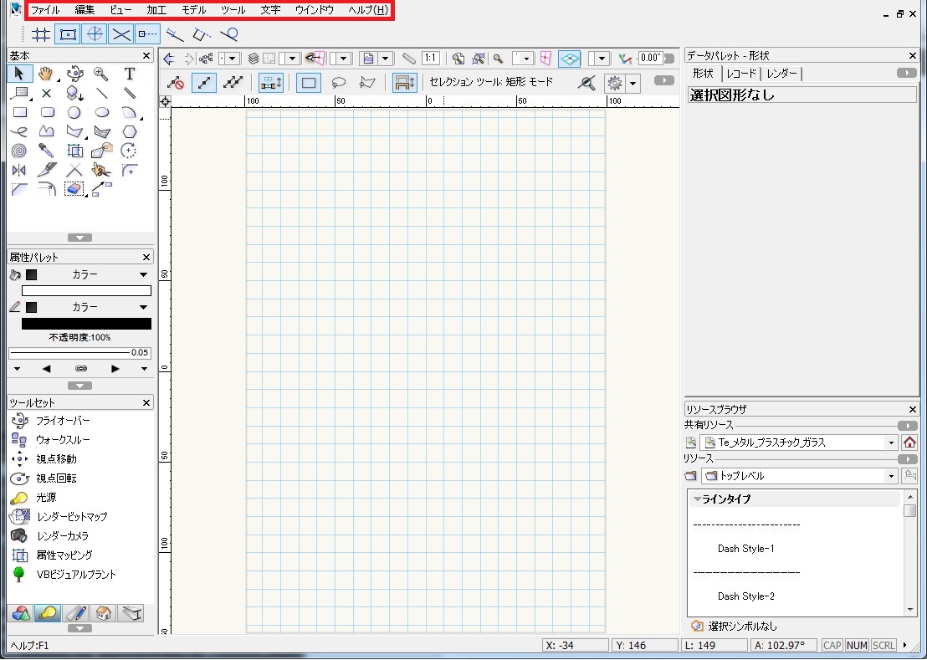The image size is (927, 660).
Task: Select the 2D Locus cross tool
Action: pos(47,93)
